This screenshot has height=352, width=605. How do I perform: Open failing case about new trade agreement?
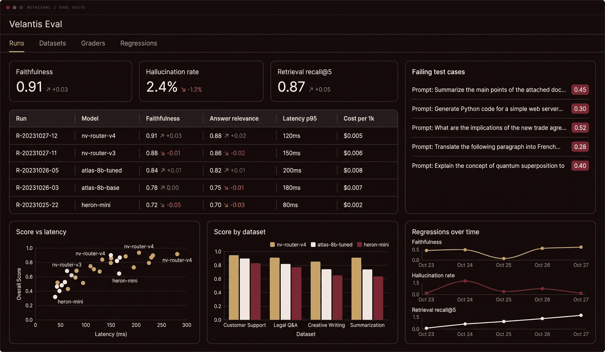[x=489, y=128]
